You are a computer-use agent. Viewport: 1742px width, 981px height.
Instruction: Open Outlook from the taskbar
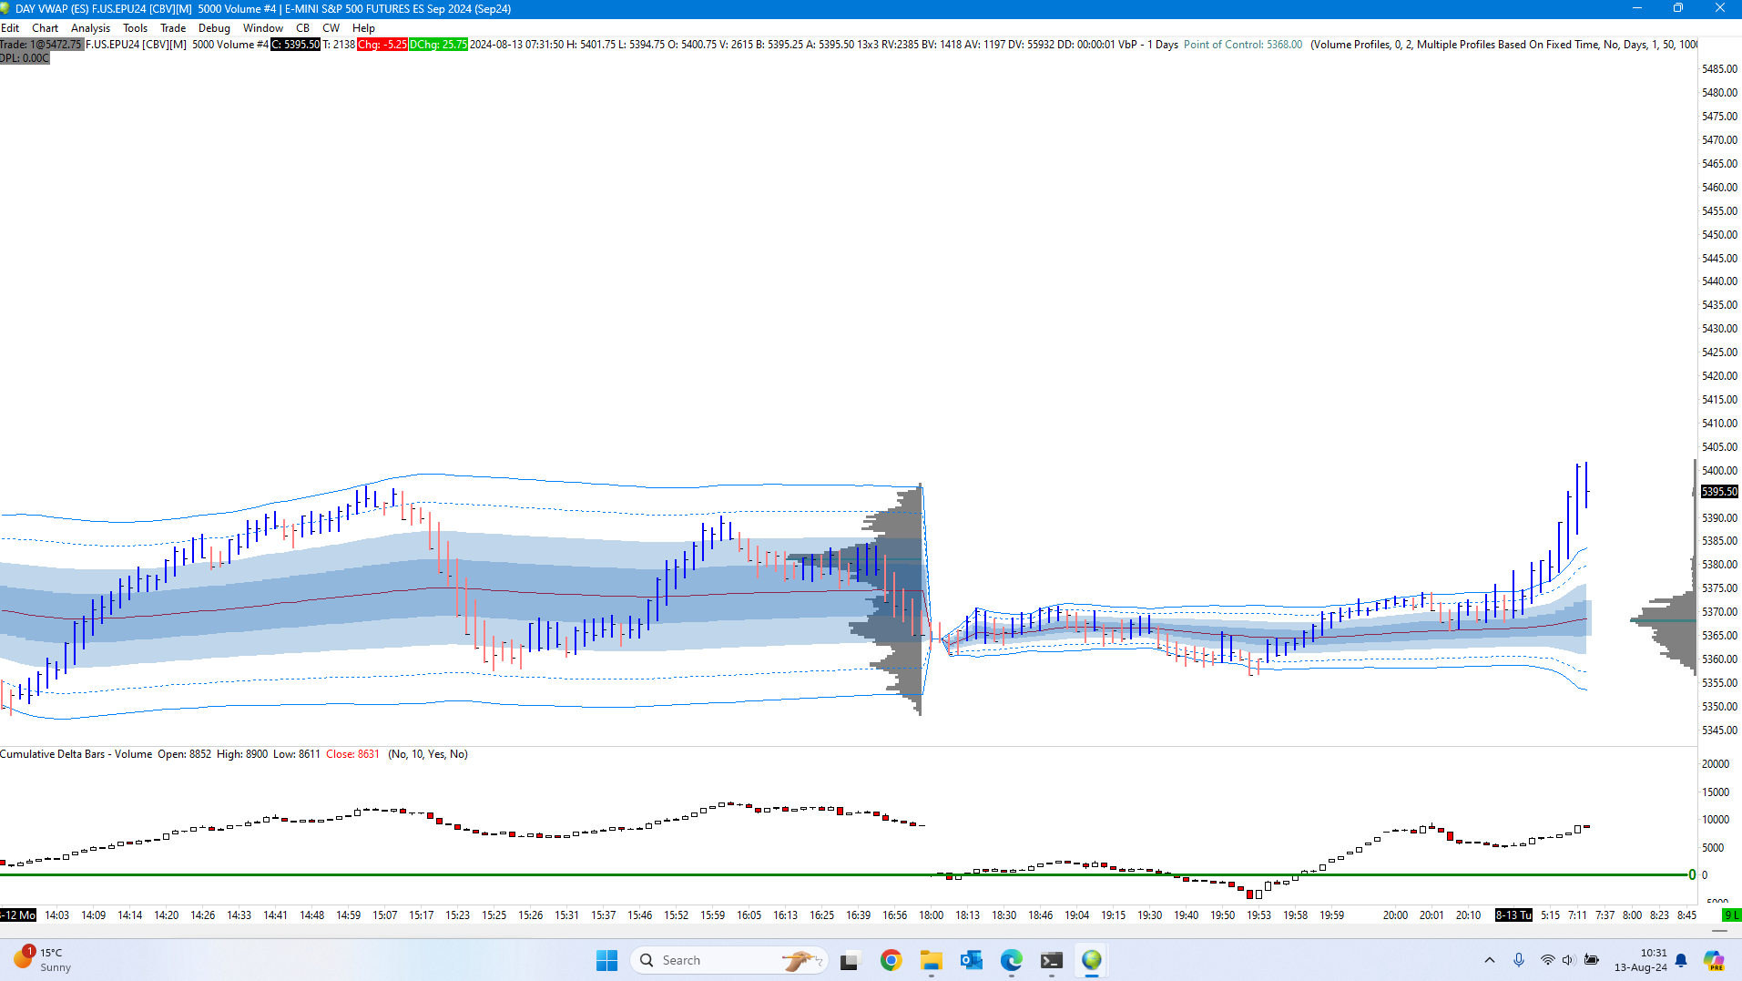[x=971, y=960]
